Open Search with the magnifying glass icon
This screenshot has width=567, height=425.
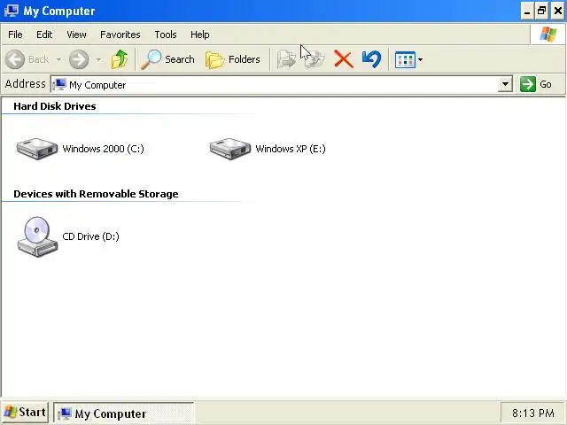point(151,59)
